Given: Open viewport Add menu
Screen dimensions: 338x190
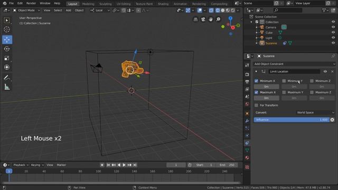Looking at the screenshot, I should pyautogui.click(x=68, y=11).
